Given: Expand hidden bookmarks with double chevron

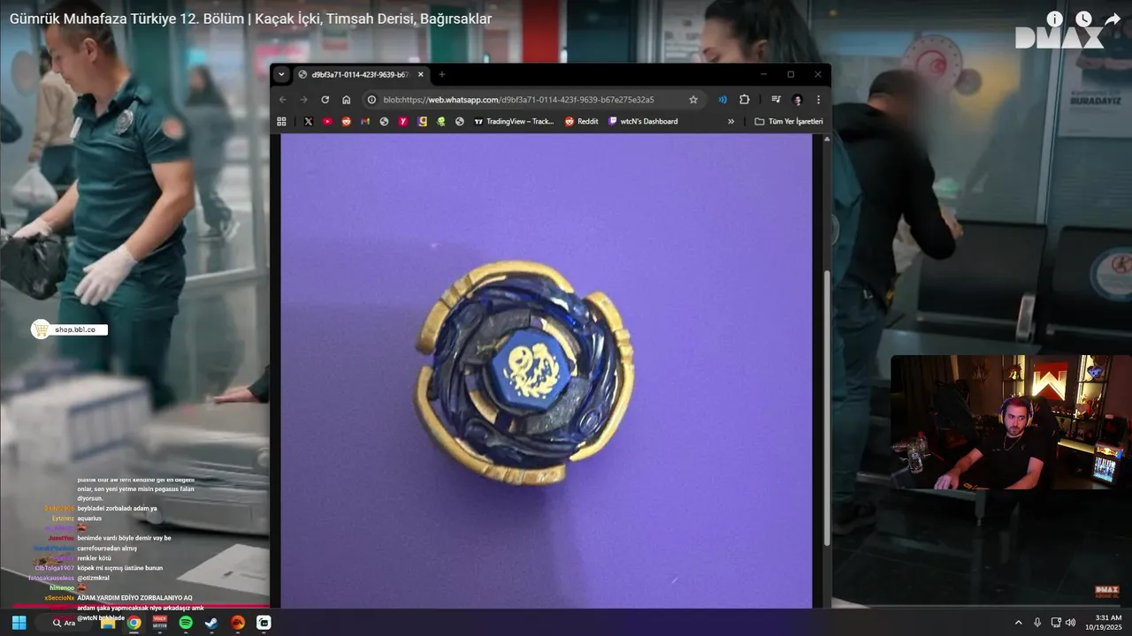Looking at the screenshot, I should click(730, 121).
